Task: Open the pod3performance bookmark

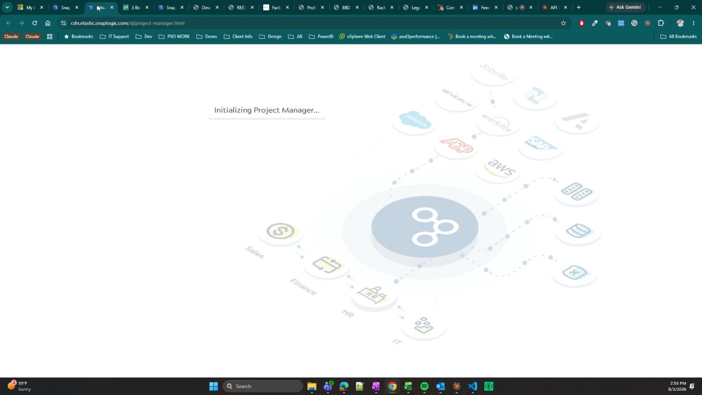Action: (415, 36)
